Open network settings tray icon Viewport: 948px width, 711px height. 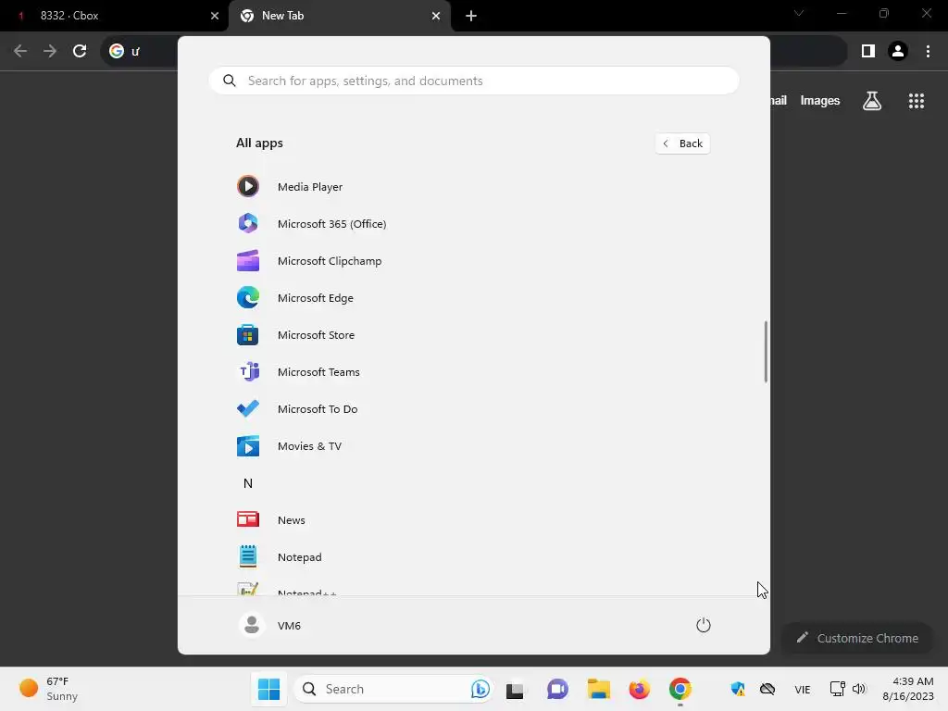pyautogui.click(x=837, y=689)
